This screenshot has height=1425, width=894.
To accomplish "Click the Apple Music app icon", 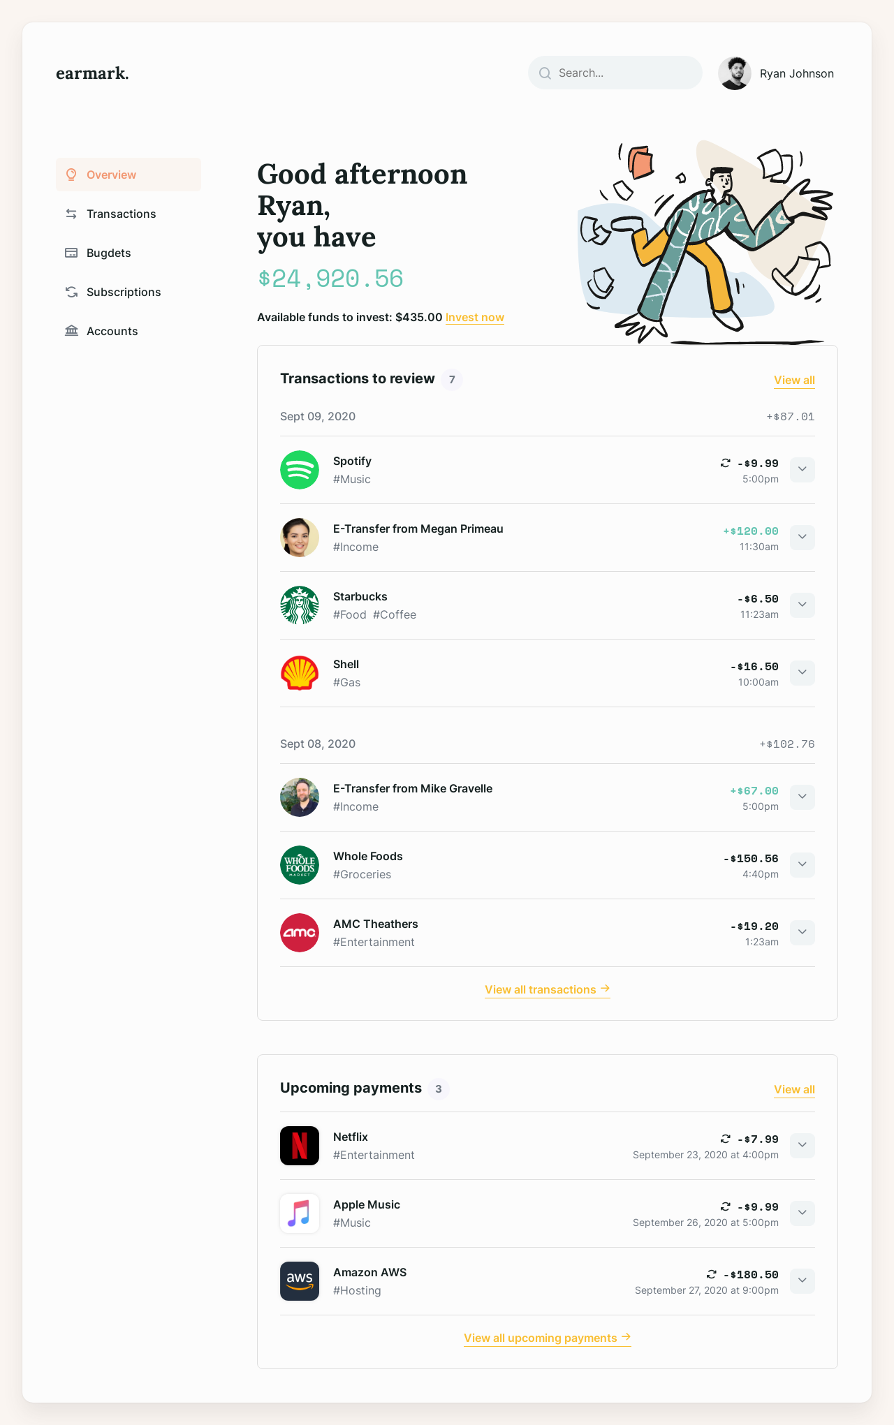I will pos(300,1213).
